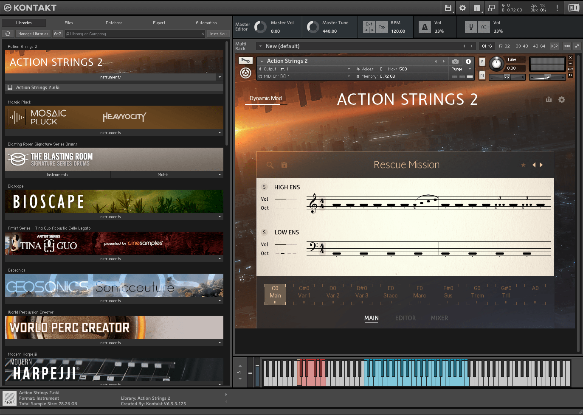Click the Tap tempo button

(x=382, y=27)
